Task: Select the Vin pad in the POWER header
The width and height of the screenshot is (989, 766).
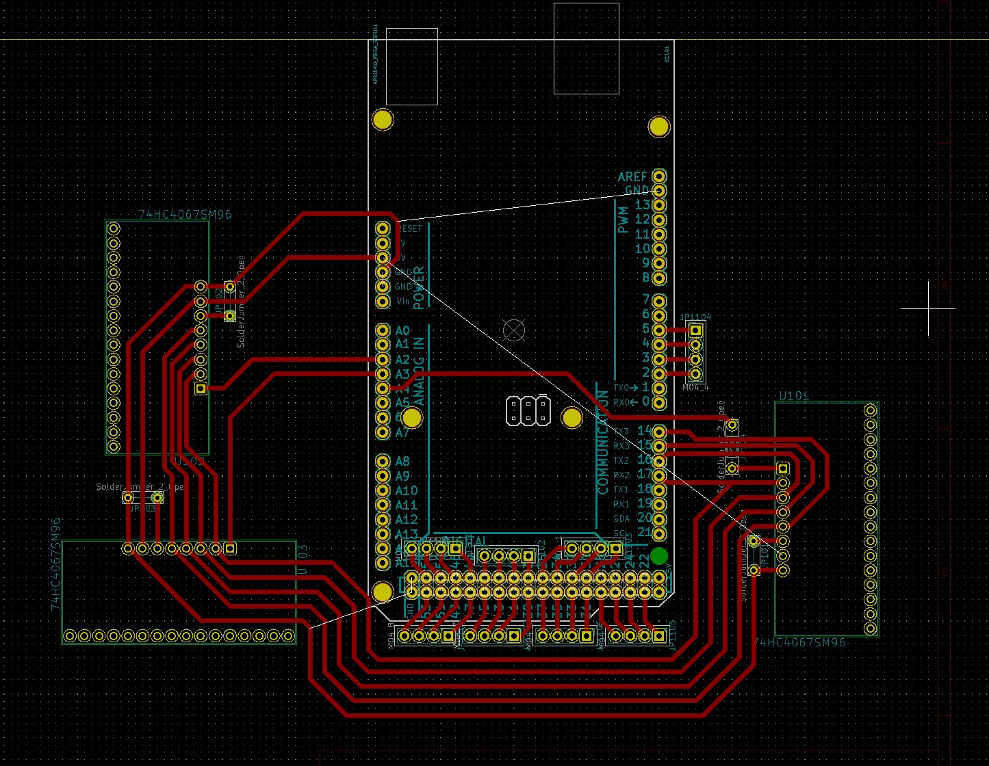Action: (x=382, y=301)
